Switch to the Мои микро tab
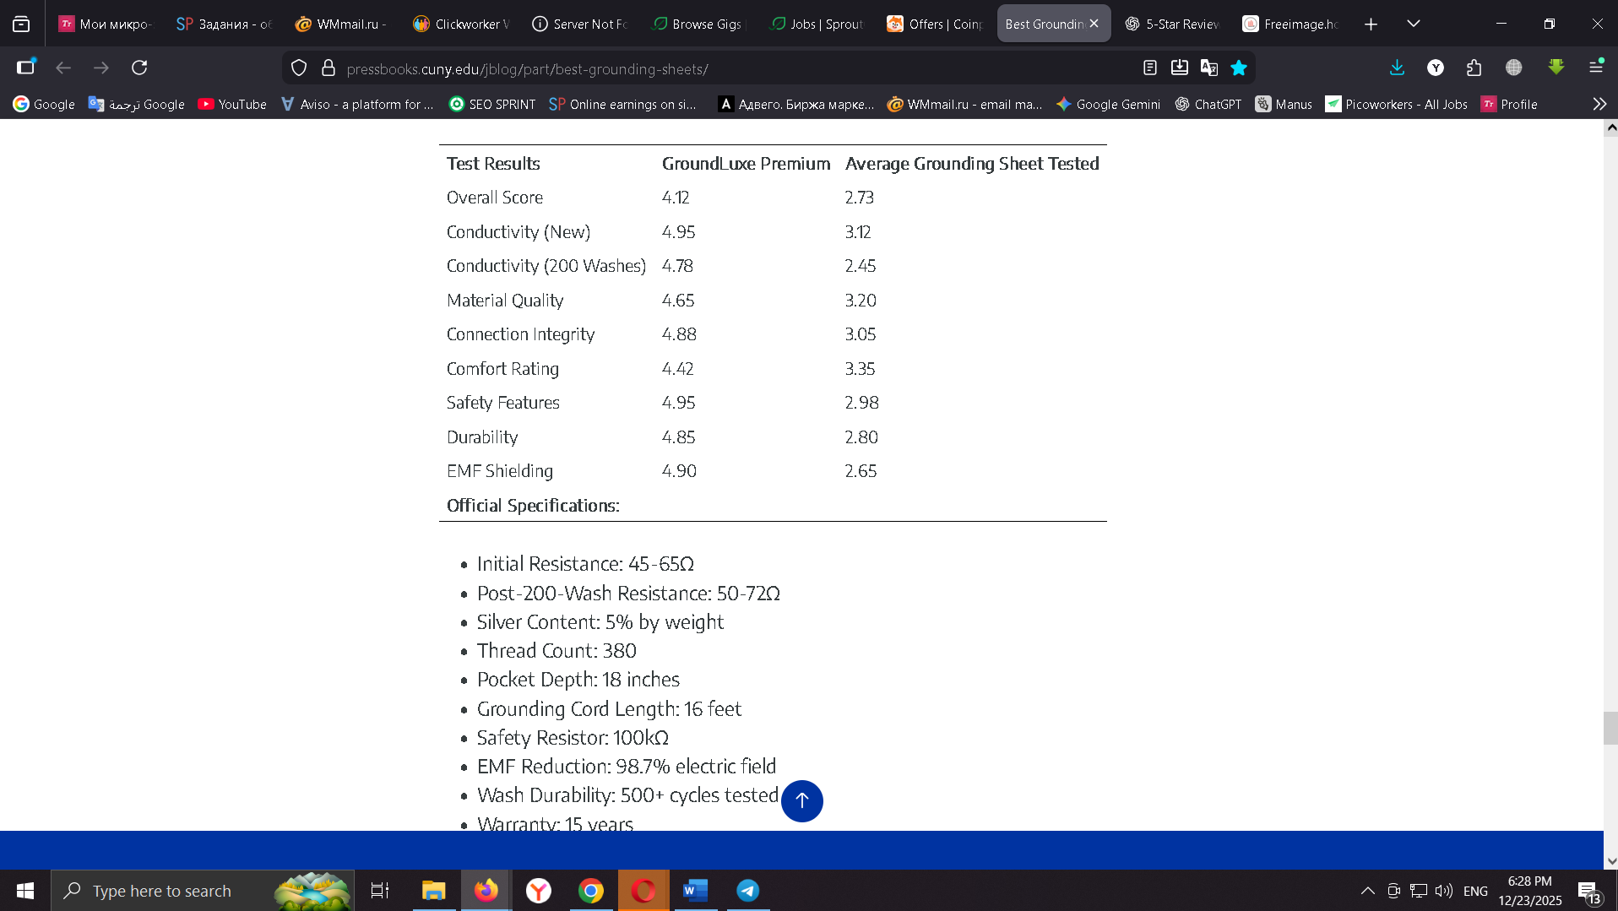The image size is (1618, 911). tap(105, 24)
